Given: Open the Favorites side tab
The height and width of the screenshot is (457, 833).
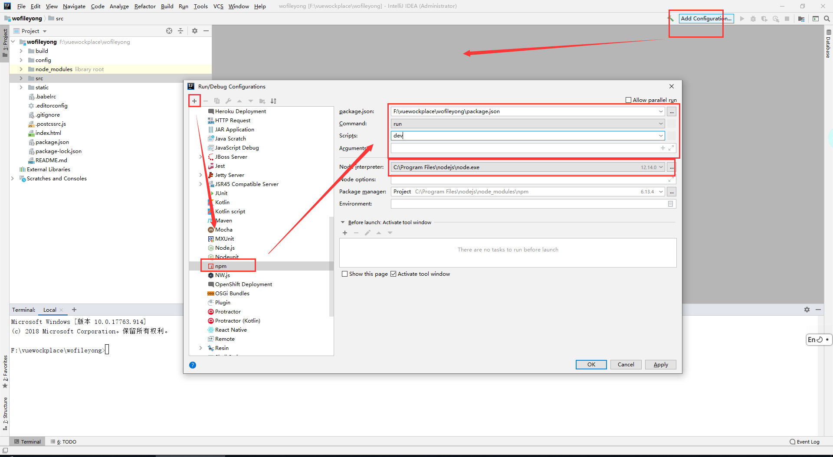Looking at the screenshot, I should [x=5, y=372].
